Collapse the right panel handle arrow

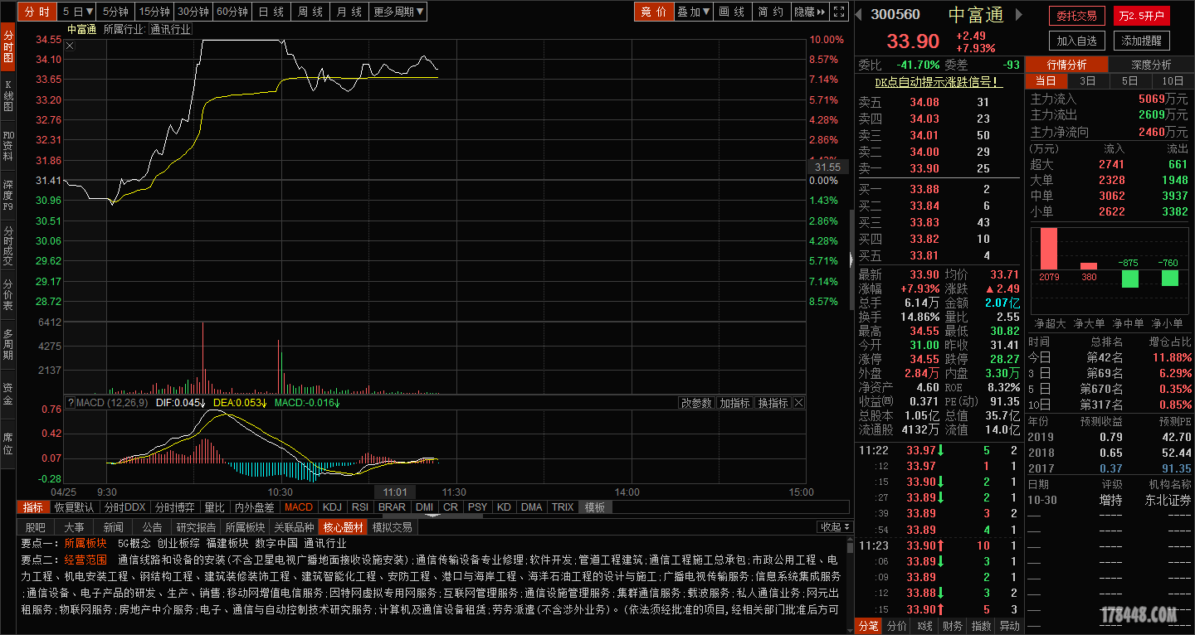point(852,259)
